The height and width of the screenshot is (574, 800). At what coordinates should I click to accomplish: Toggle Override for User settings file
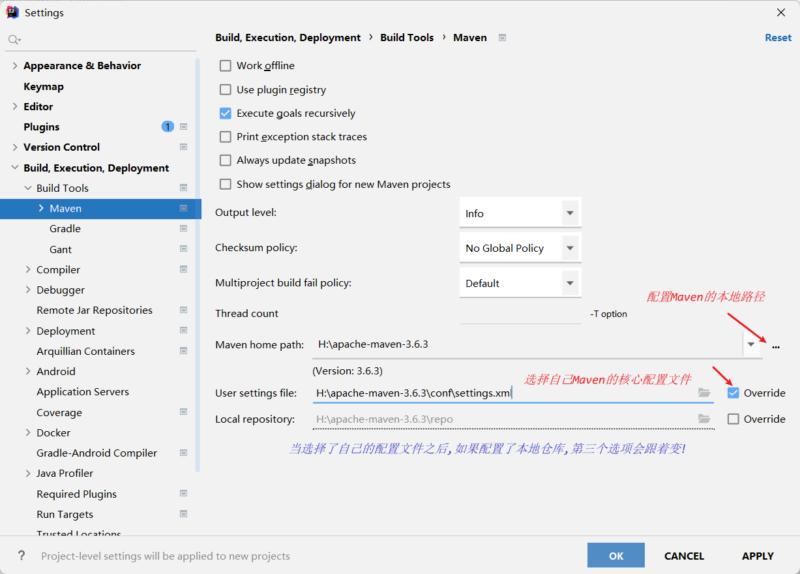click(733, 393)
